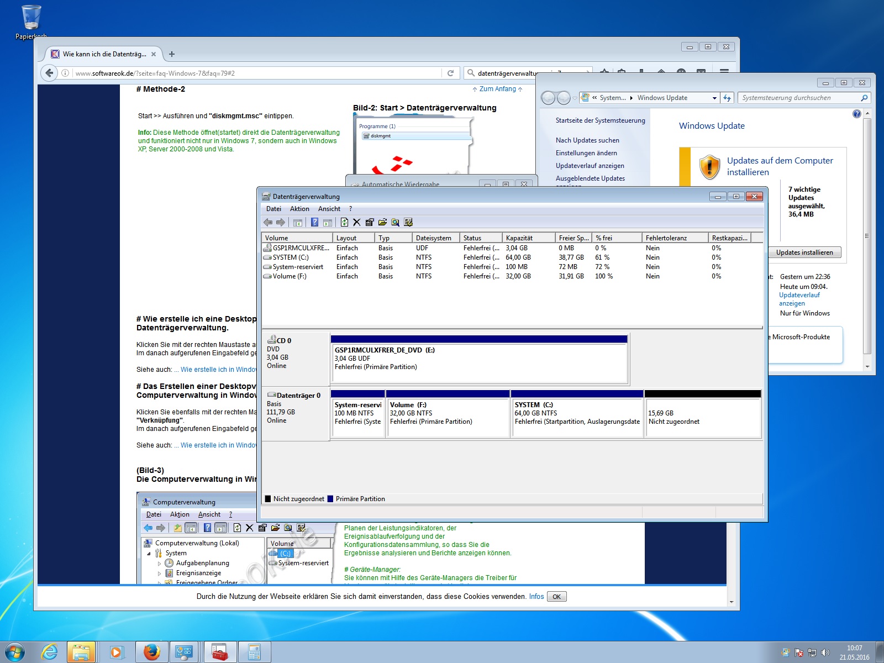
Task: Open the Windows Start menu
Action: (14, 652)
